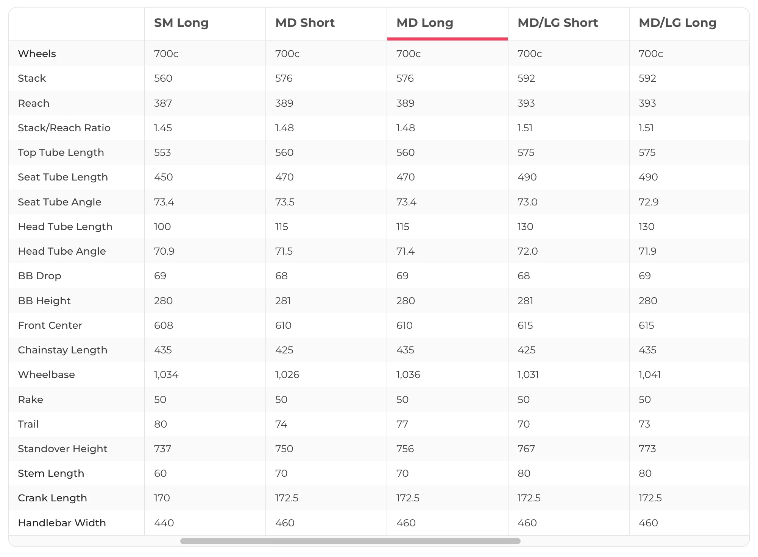Click the Top Tube Length row label
Image resolution: width=758 pixels, height=557 pixels.
click(61, 152)
